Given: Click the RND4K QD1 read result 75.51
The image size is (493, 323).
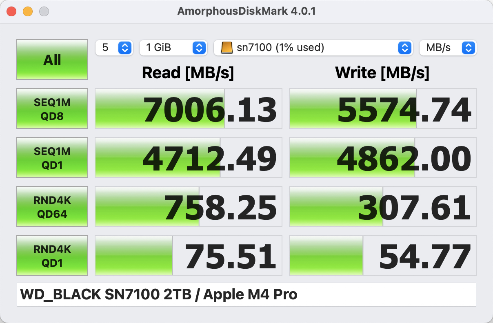Looking at the screenshot, I should (x=188, y=256).
